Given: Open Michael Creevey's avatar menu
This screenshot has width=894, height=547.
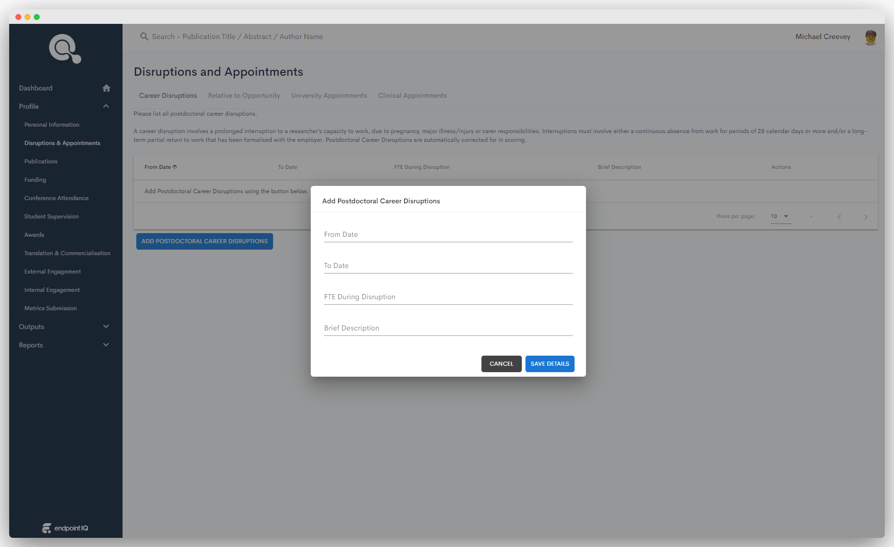Looking at the screenshot, I should [870, 37].
